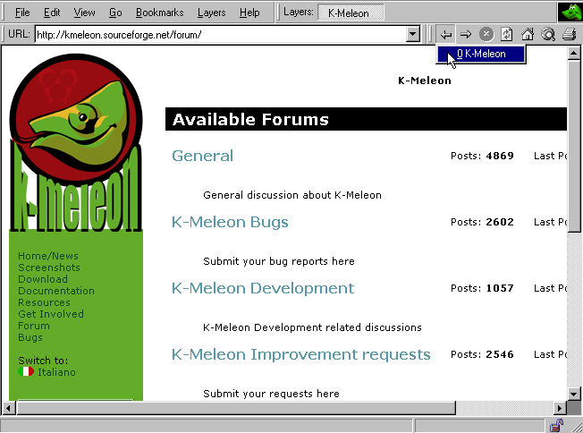Switch language to Italiano
Viewport: 583px width, 433px height.
pos(56,372)
